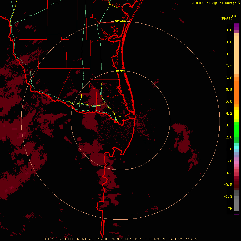Click the bright green color bar segment
The height and width of the screenshot is (241, 241).
pyautogui.click(x=236, y=129)
